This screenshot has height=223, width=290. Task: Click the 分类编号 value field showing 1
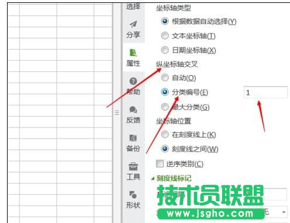(x=265, y=92)
